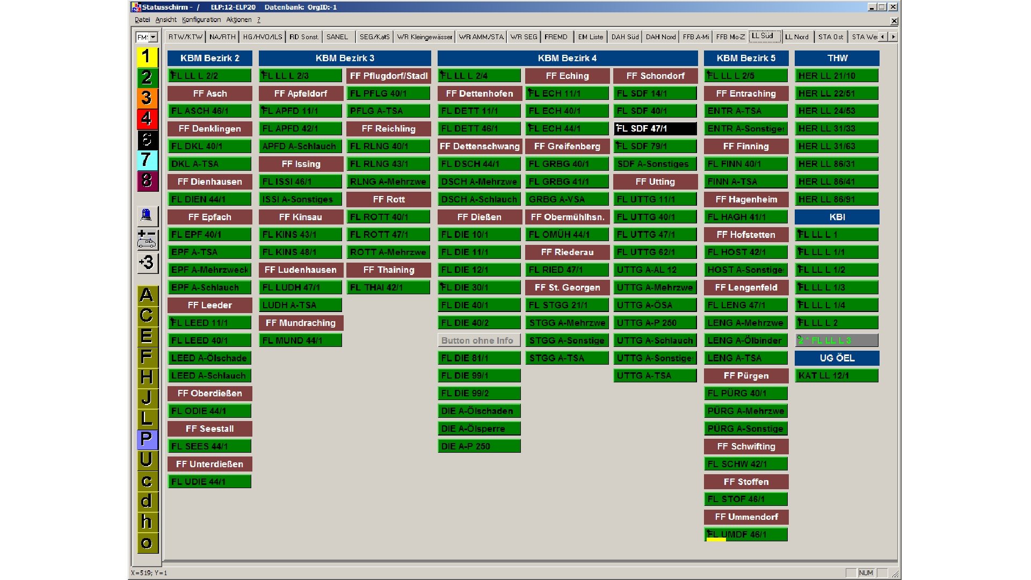
Task: Open the FM dropdown in sidebar
Action: pyautogui.click(x=153, y=37)
